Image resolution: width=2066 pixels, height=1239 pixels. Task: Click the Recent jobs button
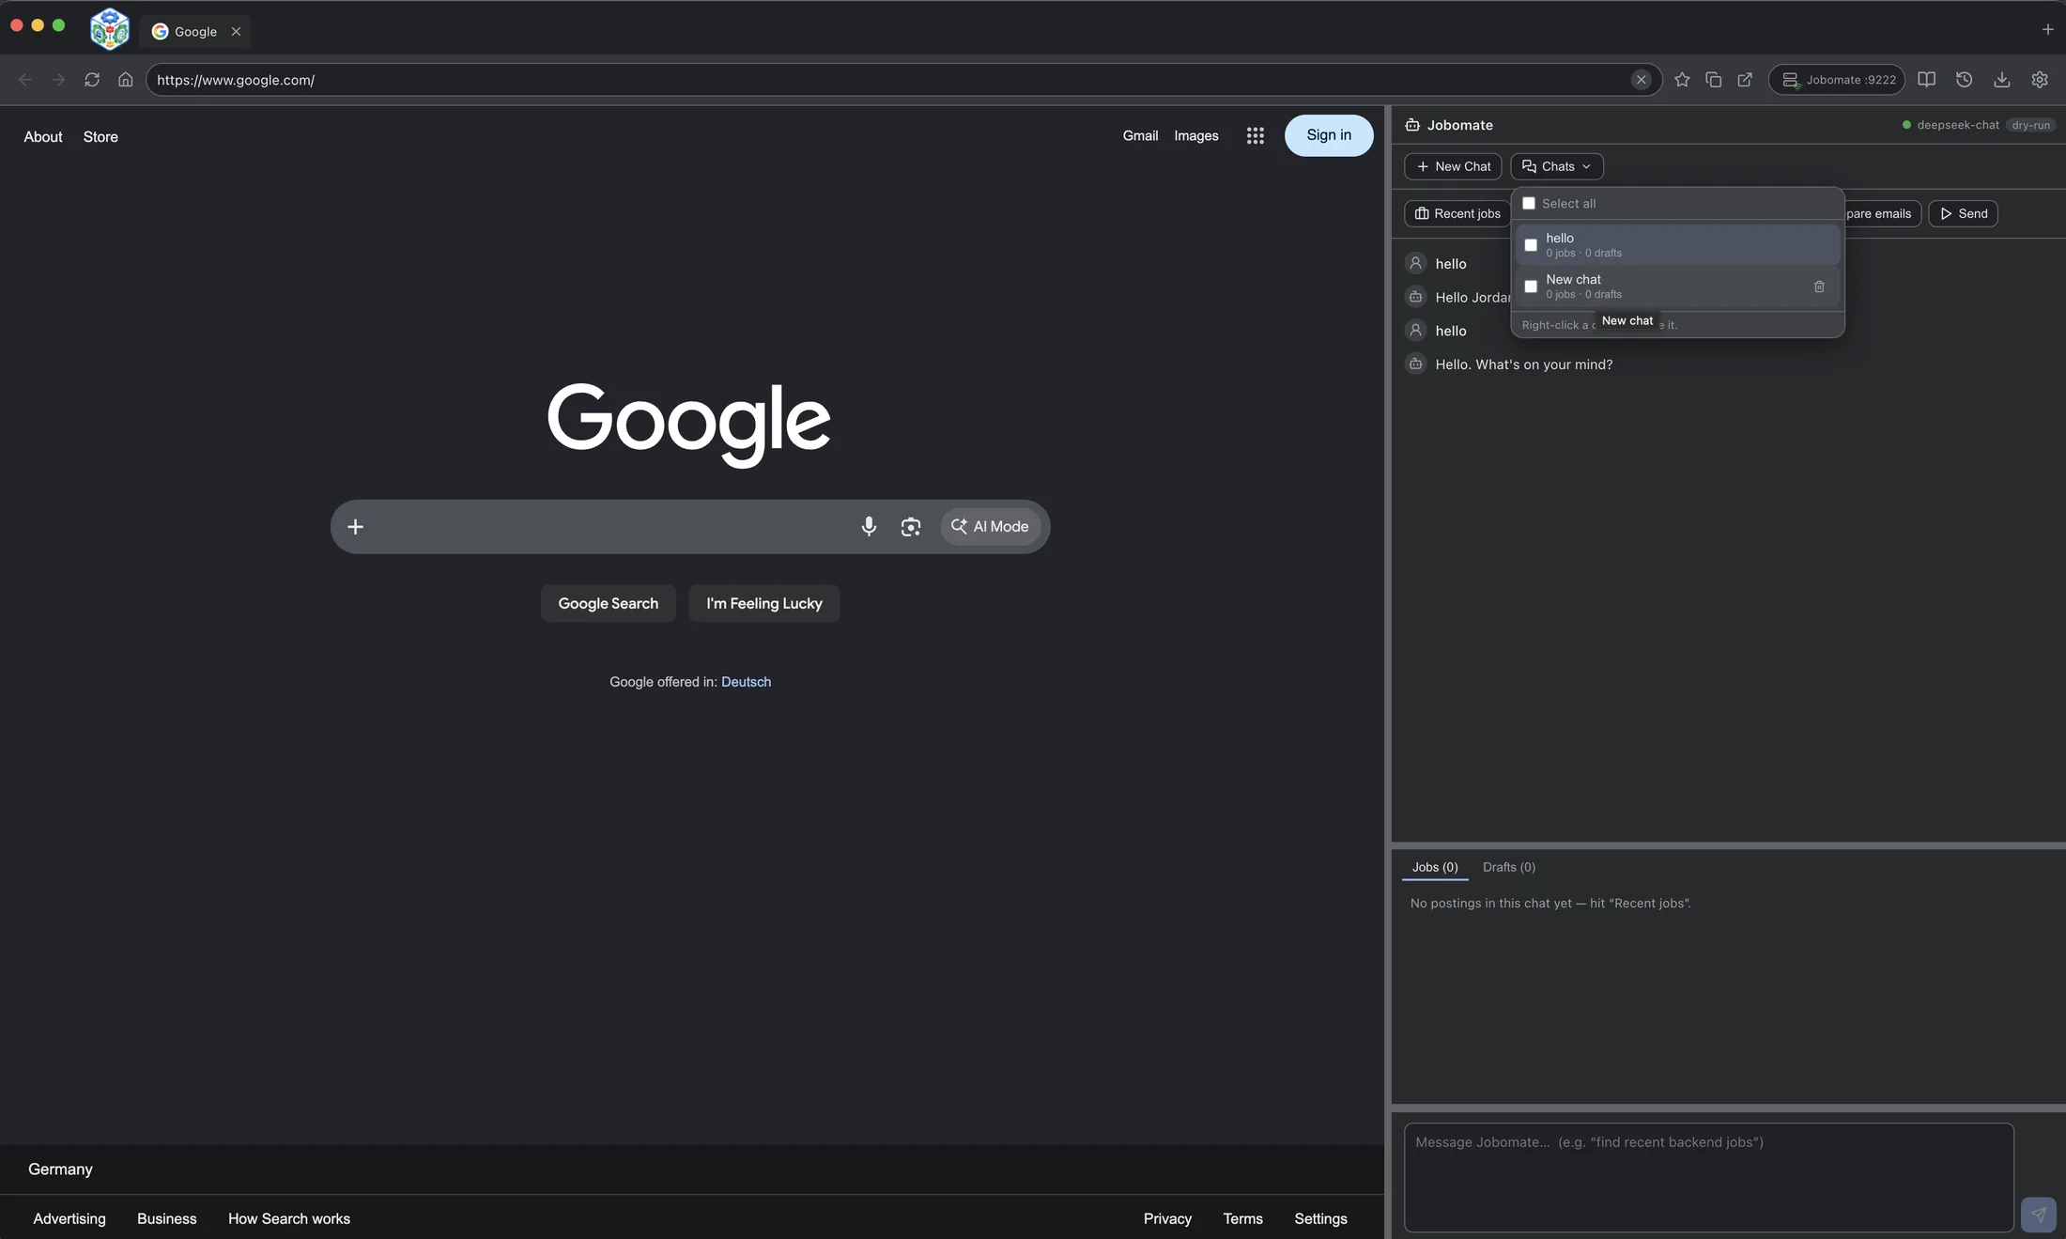coord(1457,213)
